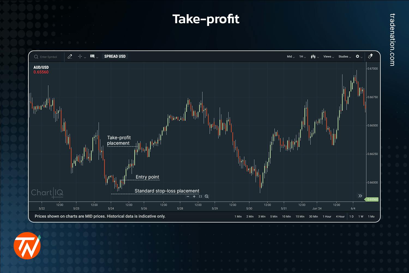Click the ChartIQ logo link
This screenshot has width=409, height=273.
[x=47, y=193]
